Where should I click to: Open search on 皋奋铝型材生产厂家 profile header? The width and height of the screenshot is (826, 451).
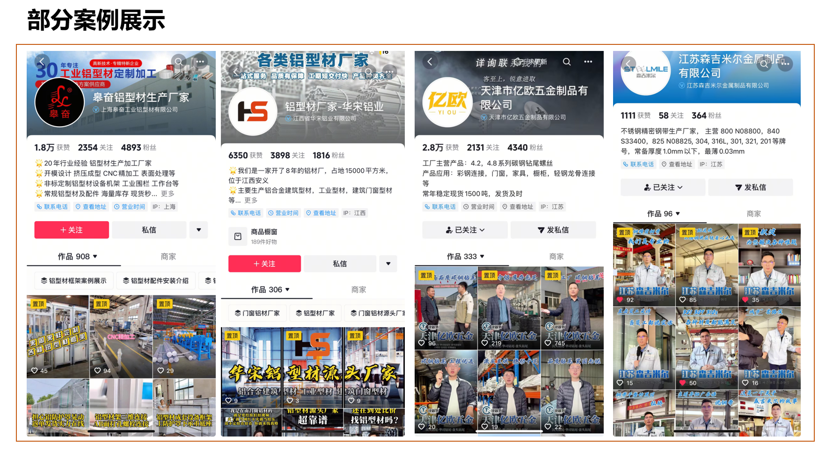179,61
